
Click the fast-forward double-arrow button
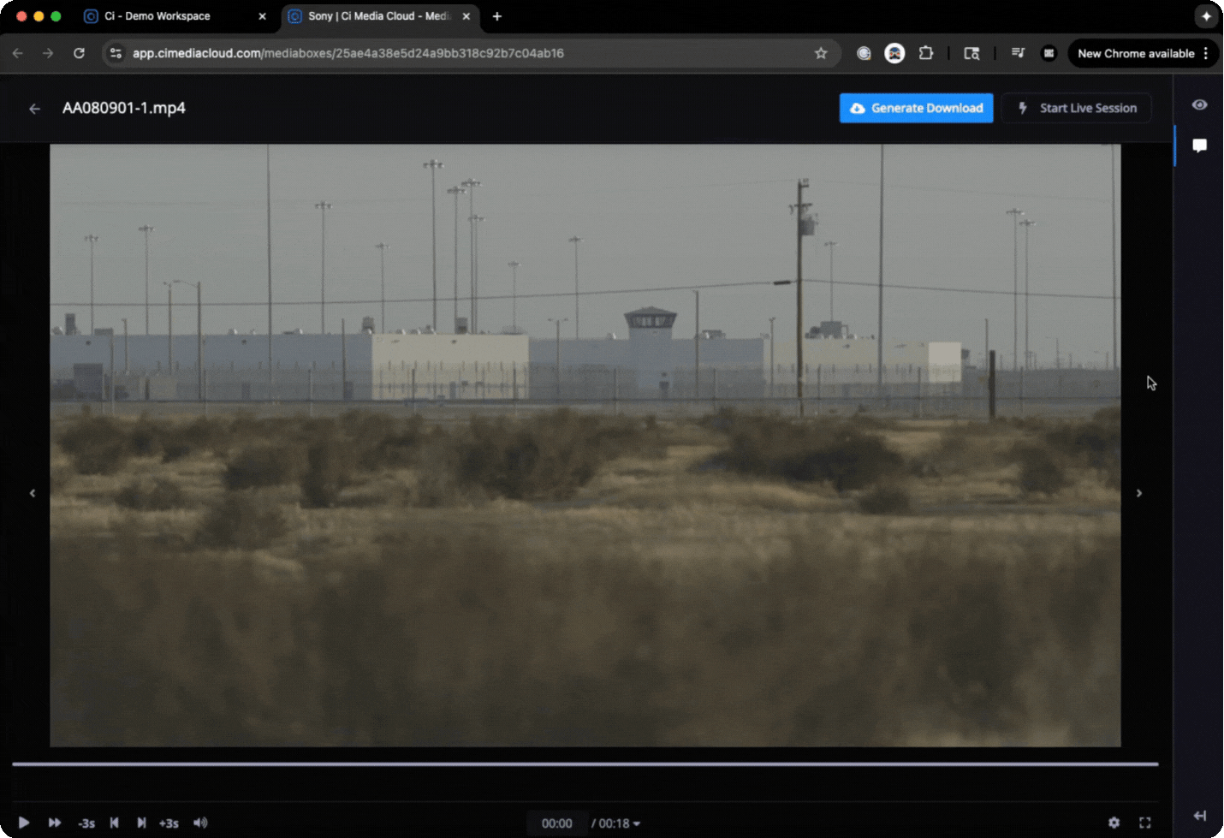(x=55, y=823)
